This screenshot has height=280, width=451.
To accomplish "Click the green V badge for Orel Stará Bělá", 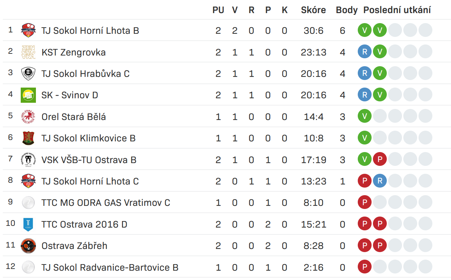I will click(365, 117).
